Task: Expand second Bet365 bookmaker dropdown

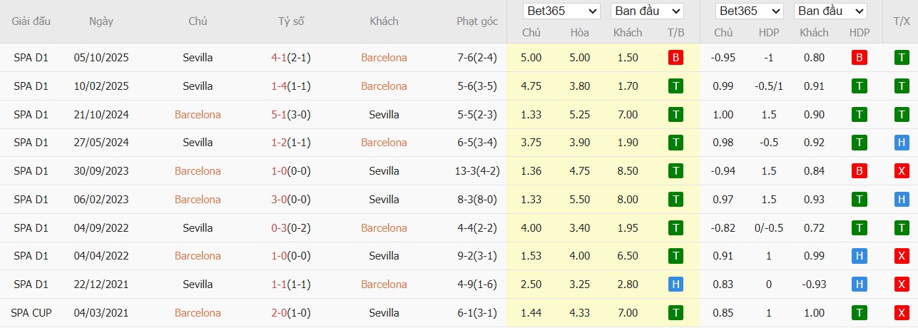Action: (x=750, y=11)
